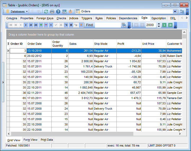Open Help via the question mark icon
Viewport: 191px width, 151px height.
58,12
